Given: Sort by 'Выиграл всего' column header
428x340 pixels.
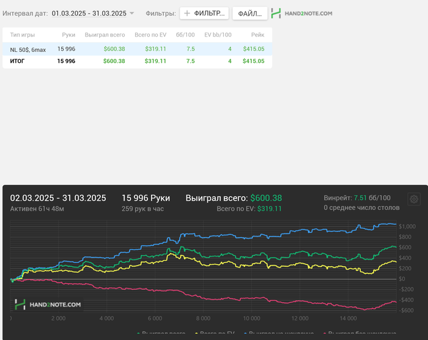Looking at the screenshot, I should coord(105,35).
